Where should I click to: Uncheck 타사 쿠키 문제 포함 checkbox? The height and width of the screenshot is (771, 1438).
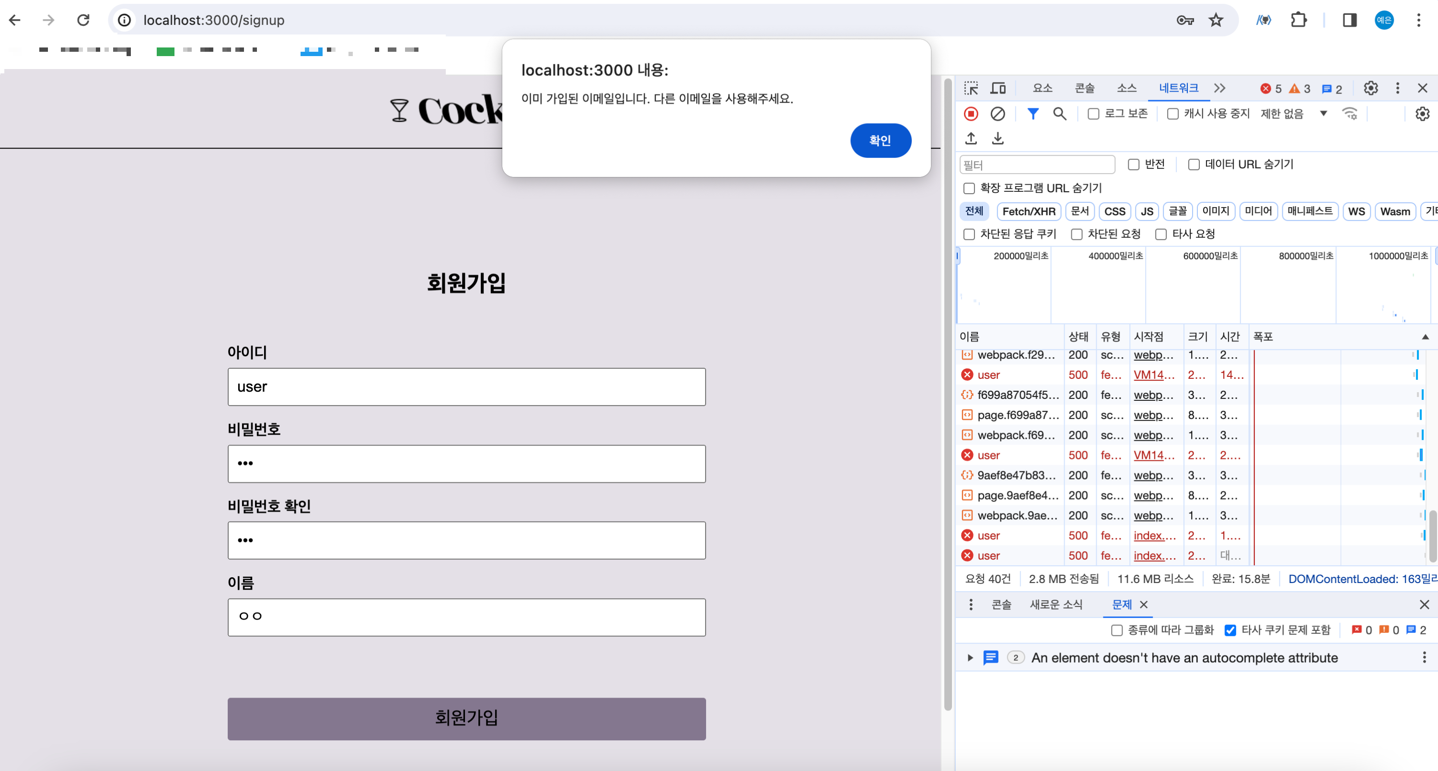tap(1230, 631)
